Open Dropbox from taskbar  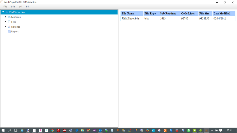point(77,130)
